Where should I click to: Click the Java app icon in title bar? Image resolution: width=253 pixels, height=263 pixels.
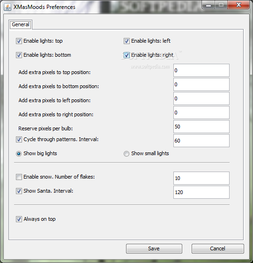pyautogui.click(x=7, y=7)
